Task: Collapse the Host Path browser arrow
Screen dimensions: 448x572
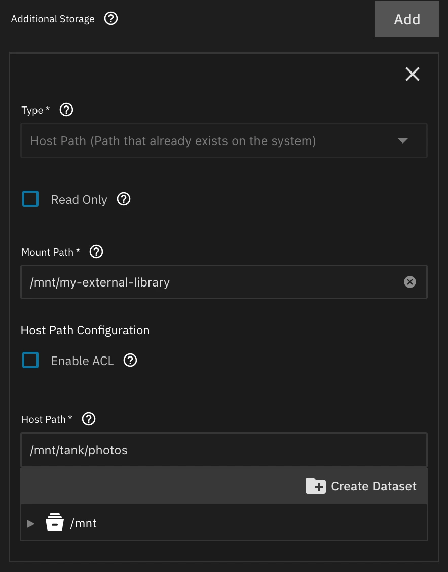Action: (31, 523)
